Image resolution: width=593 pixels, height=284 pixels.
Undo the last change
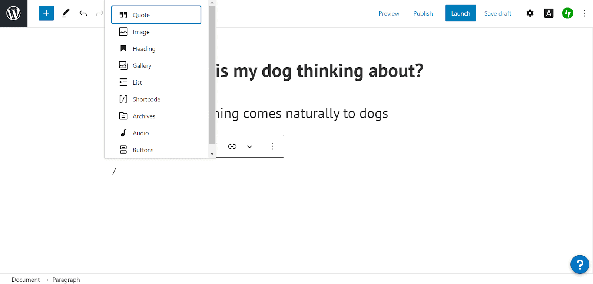pos(83,13)
